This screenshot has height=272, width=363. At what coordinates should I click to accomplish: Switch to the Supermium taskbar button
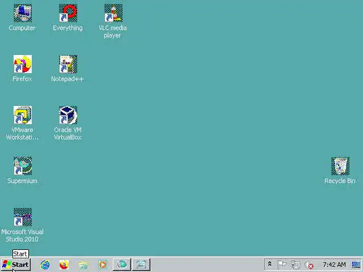point(122,265)
